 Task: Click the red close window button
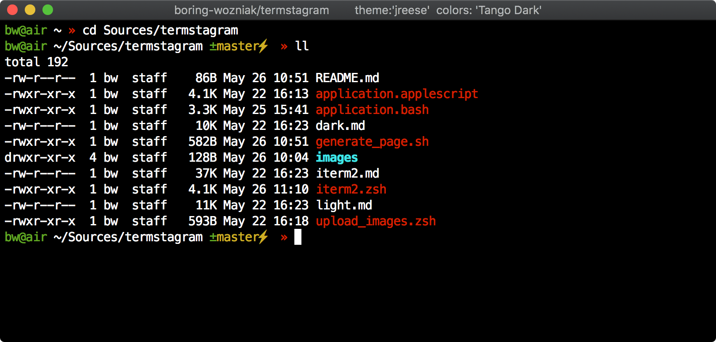click(x=12, y=10)
